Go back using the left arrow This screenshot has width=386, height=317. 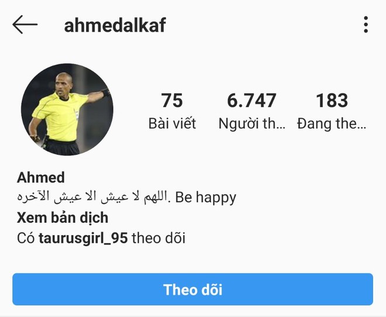tap(25, 25)
